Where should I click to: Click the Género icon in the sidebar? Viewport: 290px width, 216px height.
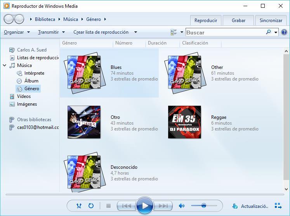(x=19, y=89)
